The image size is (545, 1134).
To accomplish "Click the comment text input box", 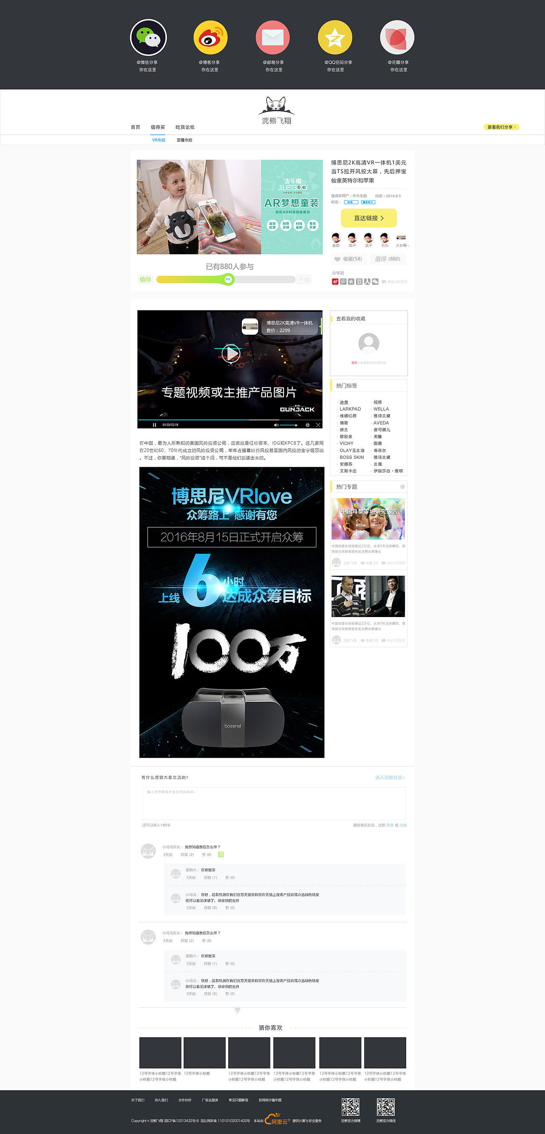I will pyautogui.click(x=274, y=804).
